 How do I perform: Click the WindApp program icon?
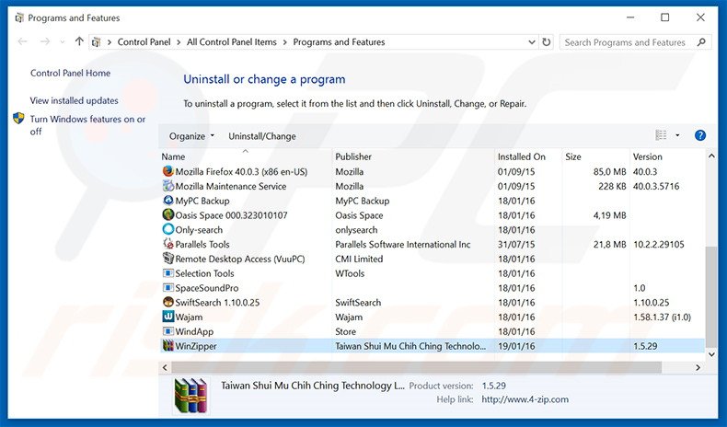167,331
